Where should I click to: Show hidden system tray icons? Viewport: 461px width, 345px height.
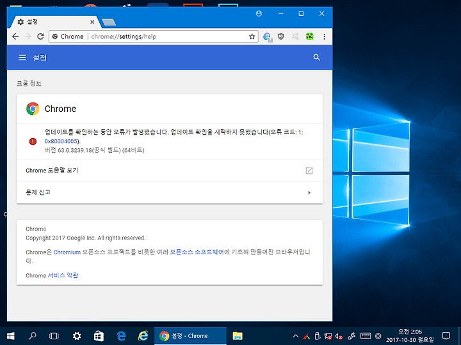(x=296, y=336)
